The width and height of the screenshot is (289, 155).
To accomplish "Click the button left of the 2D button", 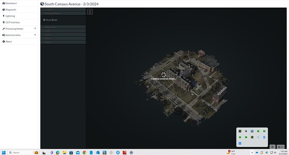I will 272,147.
